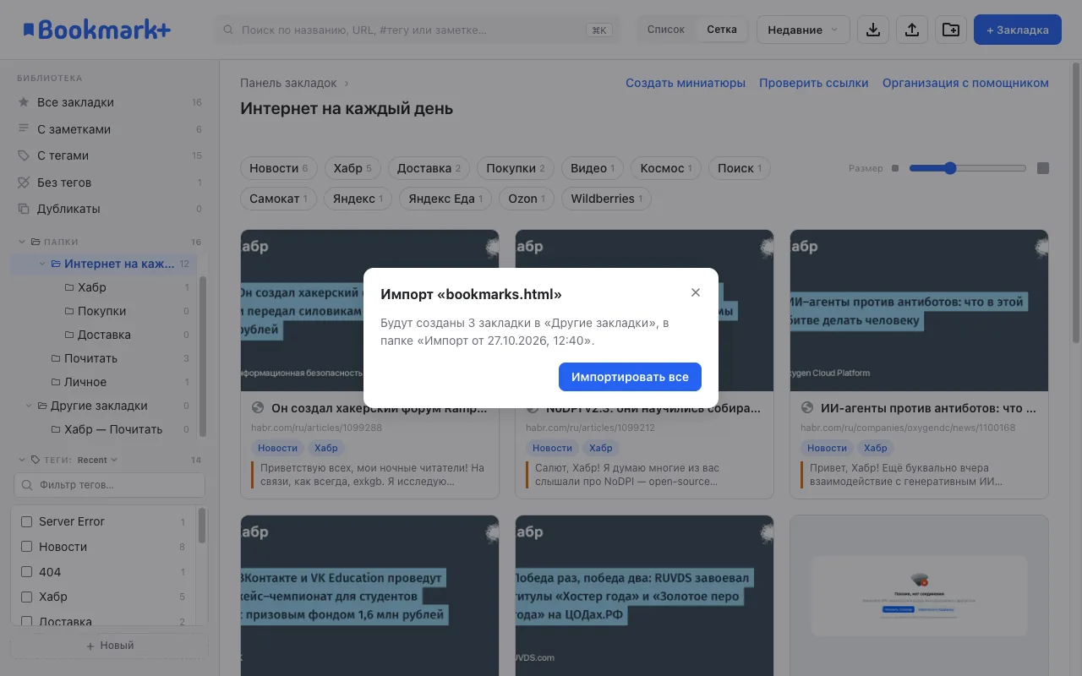
Task: Collapse the ТЕГИ section chevron
Action: pyautogui.click(x=23, y=460)
